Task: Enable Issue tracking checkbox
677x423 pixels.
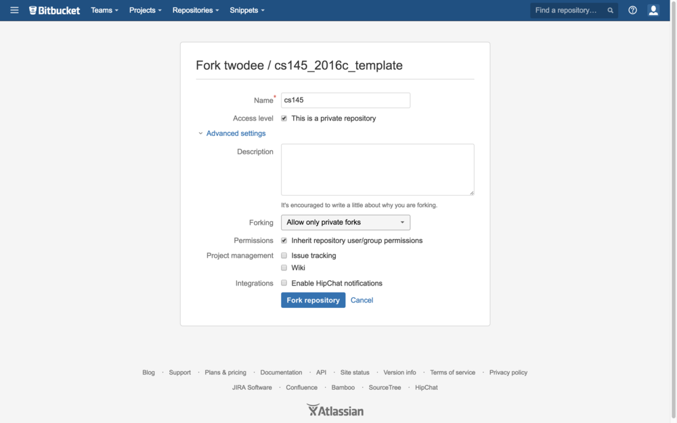Action: 284,256
